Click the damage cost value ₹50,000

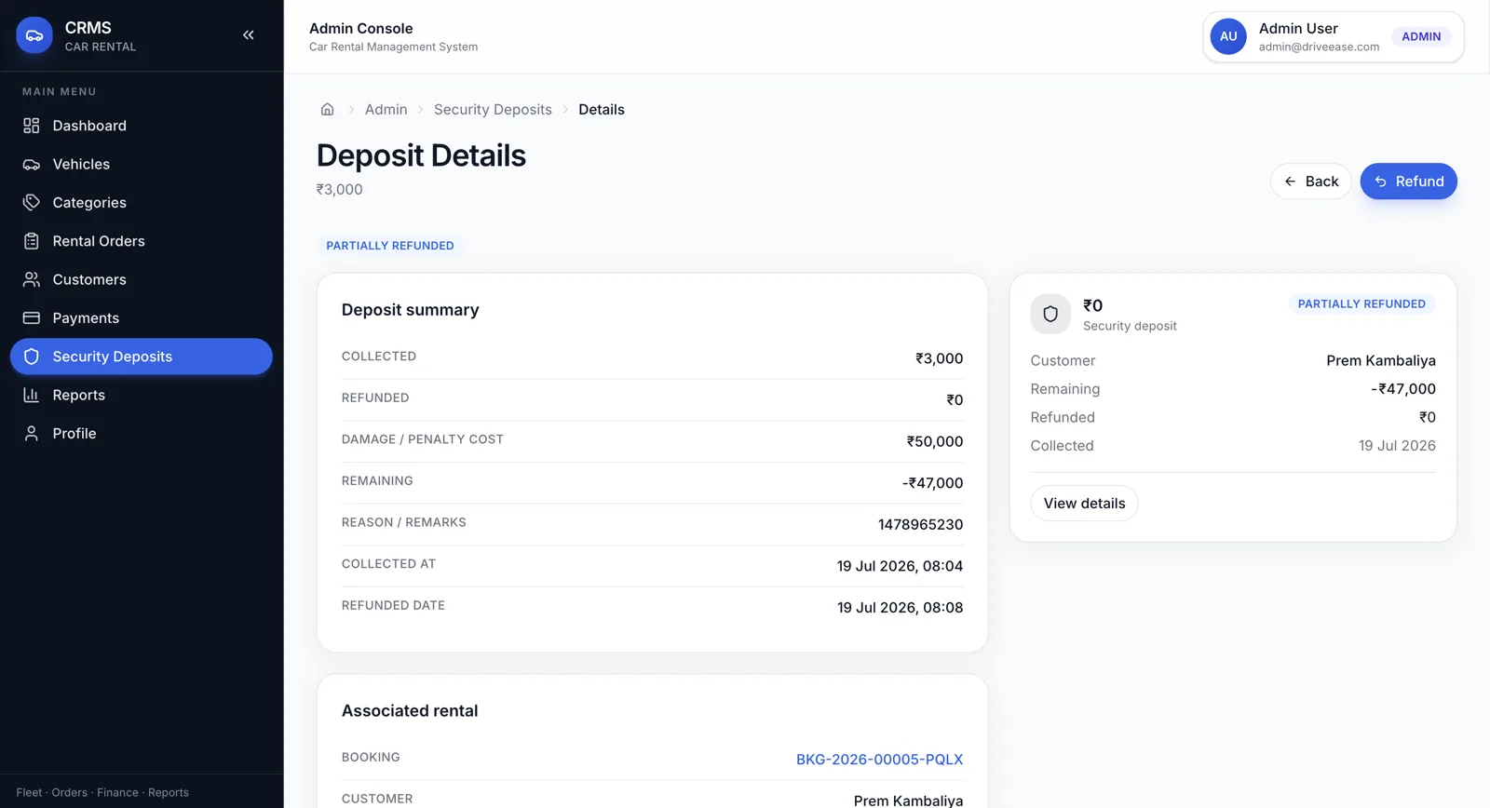(935, 441)
